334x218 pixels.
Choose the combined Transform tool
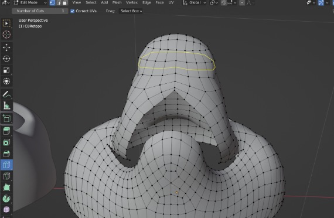(x=6, y=81)
